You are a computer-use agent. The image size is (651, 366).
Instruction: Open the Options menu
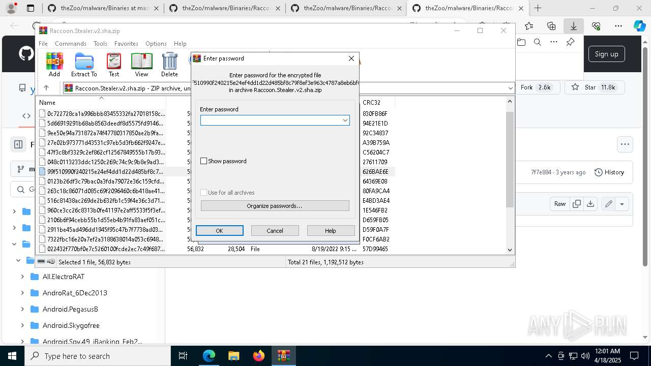(156, 44)
